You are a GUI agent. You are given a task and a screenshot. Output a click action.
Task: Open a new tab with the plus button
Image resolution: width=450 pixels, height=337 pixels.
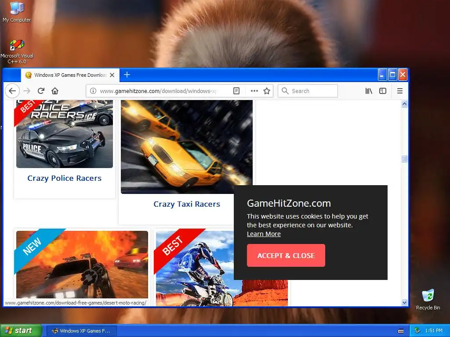(127, 75)
